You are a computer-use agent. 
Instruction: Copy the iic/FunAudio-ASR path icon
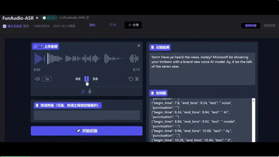tap(87, 18)
